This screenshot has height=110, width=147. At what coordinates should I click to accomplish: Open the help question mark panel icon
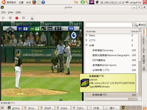click(43, 2)
